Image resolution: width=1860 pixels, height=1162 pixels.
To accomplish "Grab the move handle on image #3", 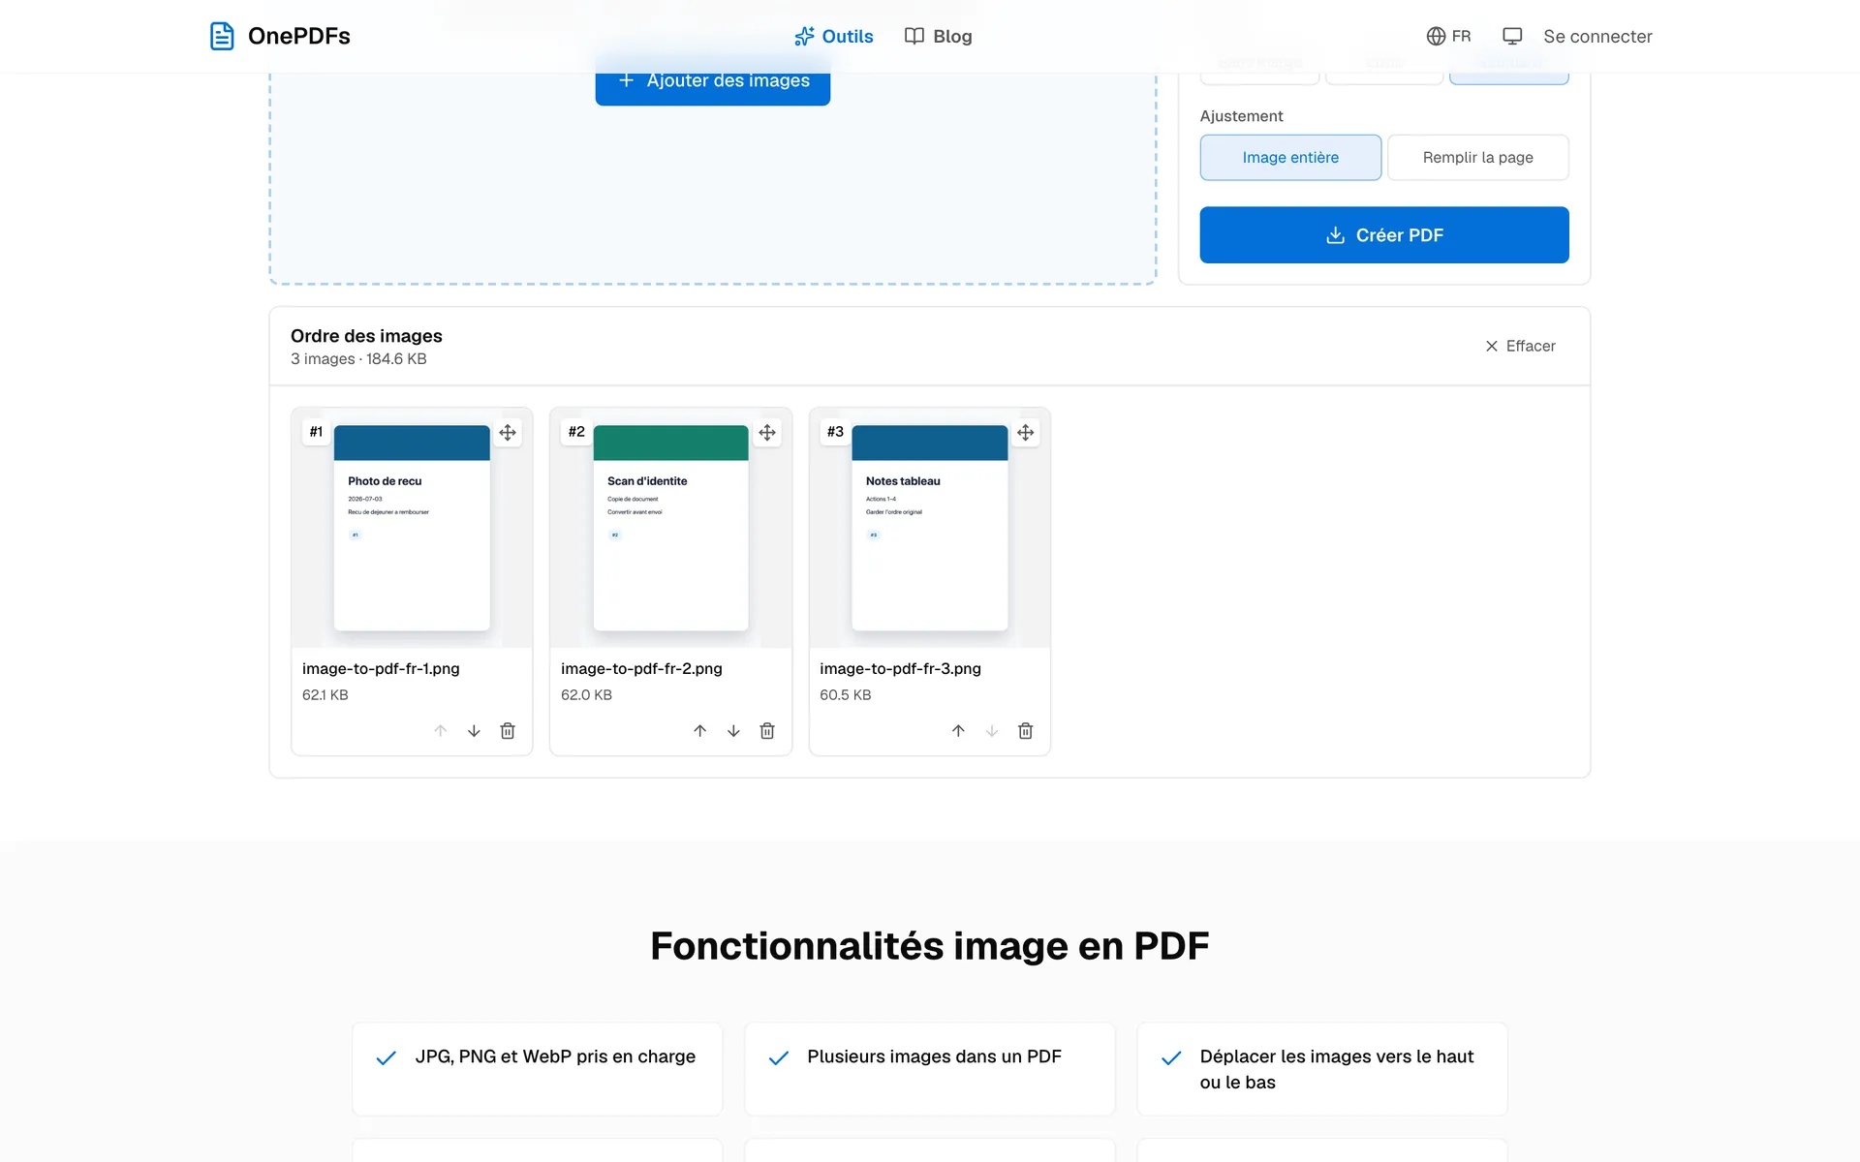I will 1026,432.
